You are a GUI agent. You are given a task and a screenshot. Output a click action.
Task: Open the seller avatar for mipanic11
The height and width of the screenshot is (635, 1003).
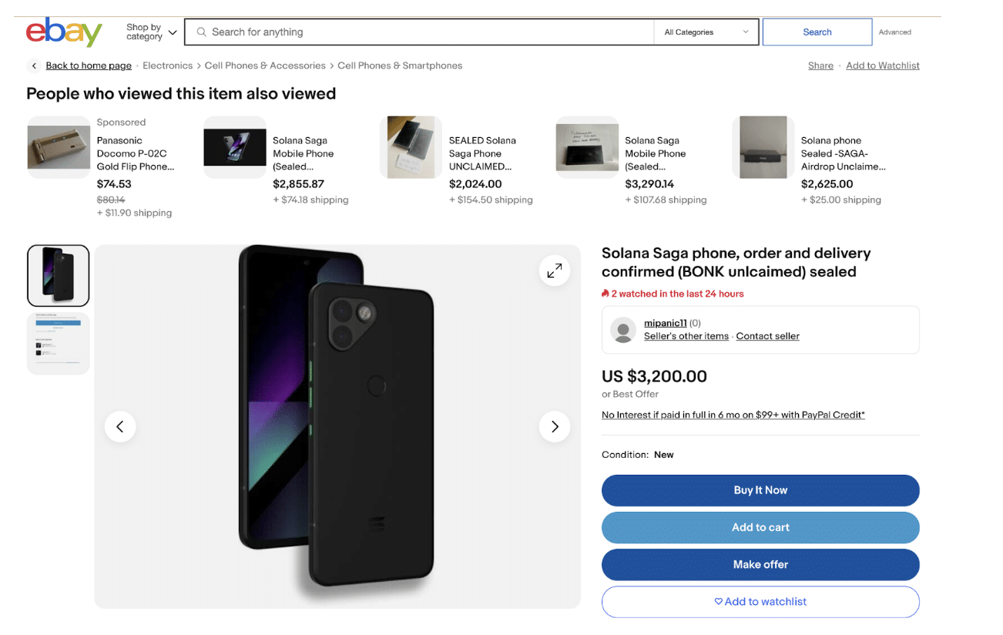[x=622, y=331]
